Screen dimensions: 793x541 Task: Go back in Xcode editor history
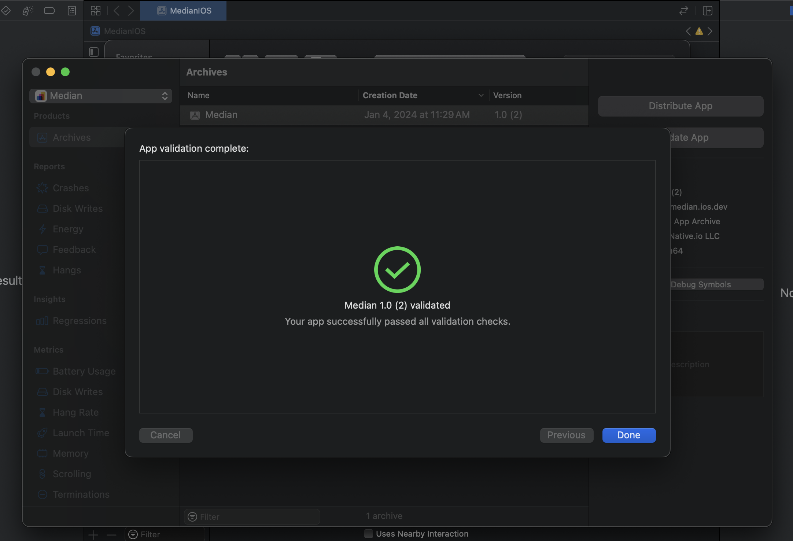point(117,11)
